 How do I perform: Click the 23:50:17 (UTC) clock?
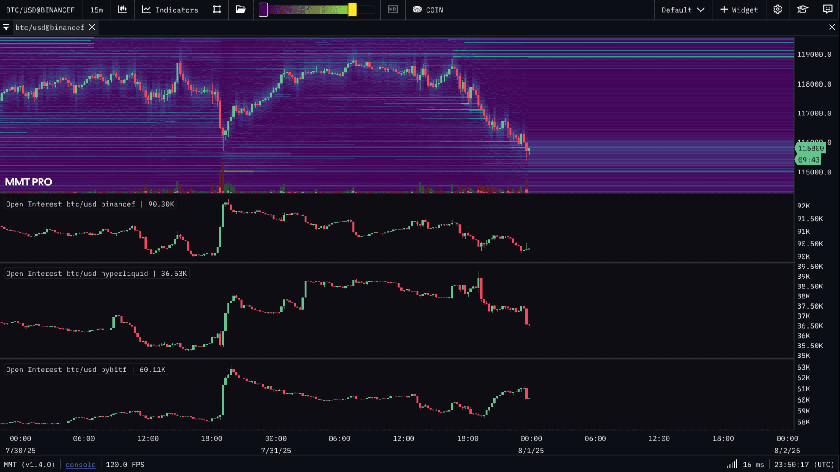click(x=804, y=465)
